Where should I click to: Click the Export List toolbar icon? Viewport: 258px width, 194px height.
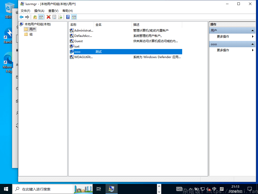(60, 17)
